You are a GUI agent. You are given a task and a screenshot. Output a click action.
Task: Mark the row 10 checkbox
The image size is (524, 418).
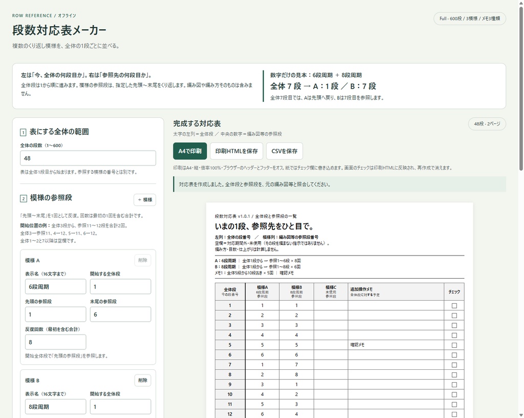[454, 394]
